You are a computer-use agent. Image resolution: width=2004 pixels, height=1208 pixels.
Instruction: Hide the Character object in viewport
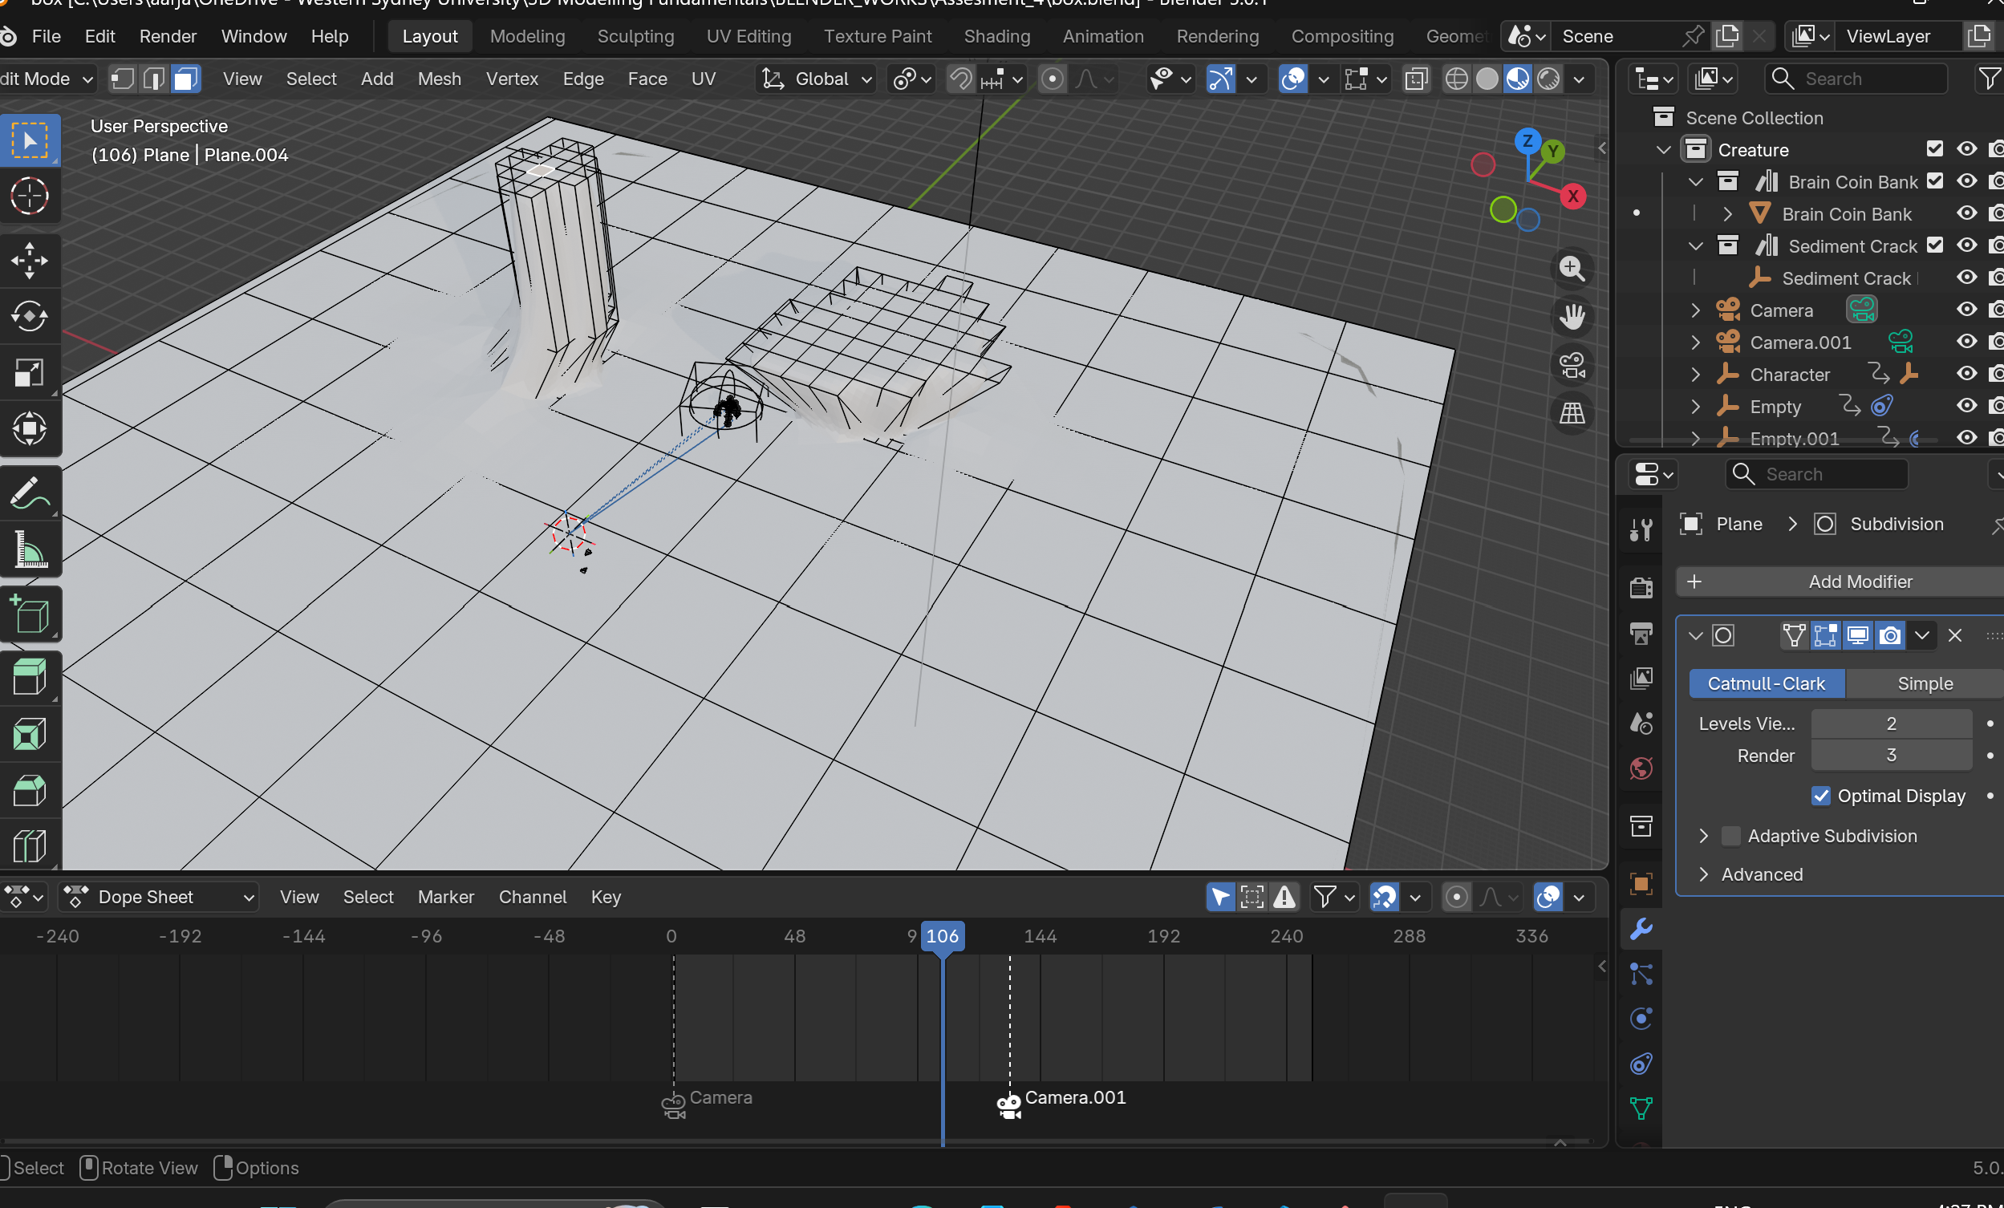(1966, 374)
